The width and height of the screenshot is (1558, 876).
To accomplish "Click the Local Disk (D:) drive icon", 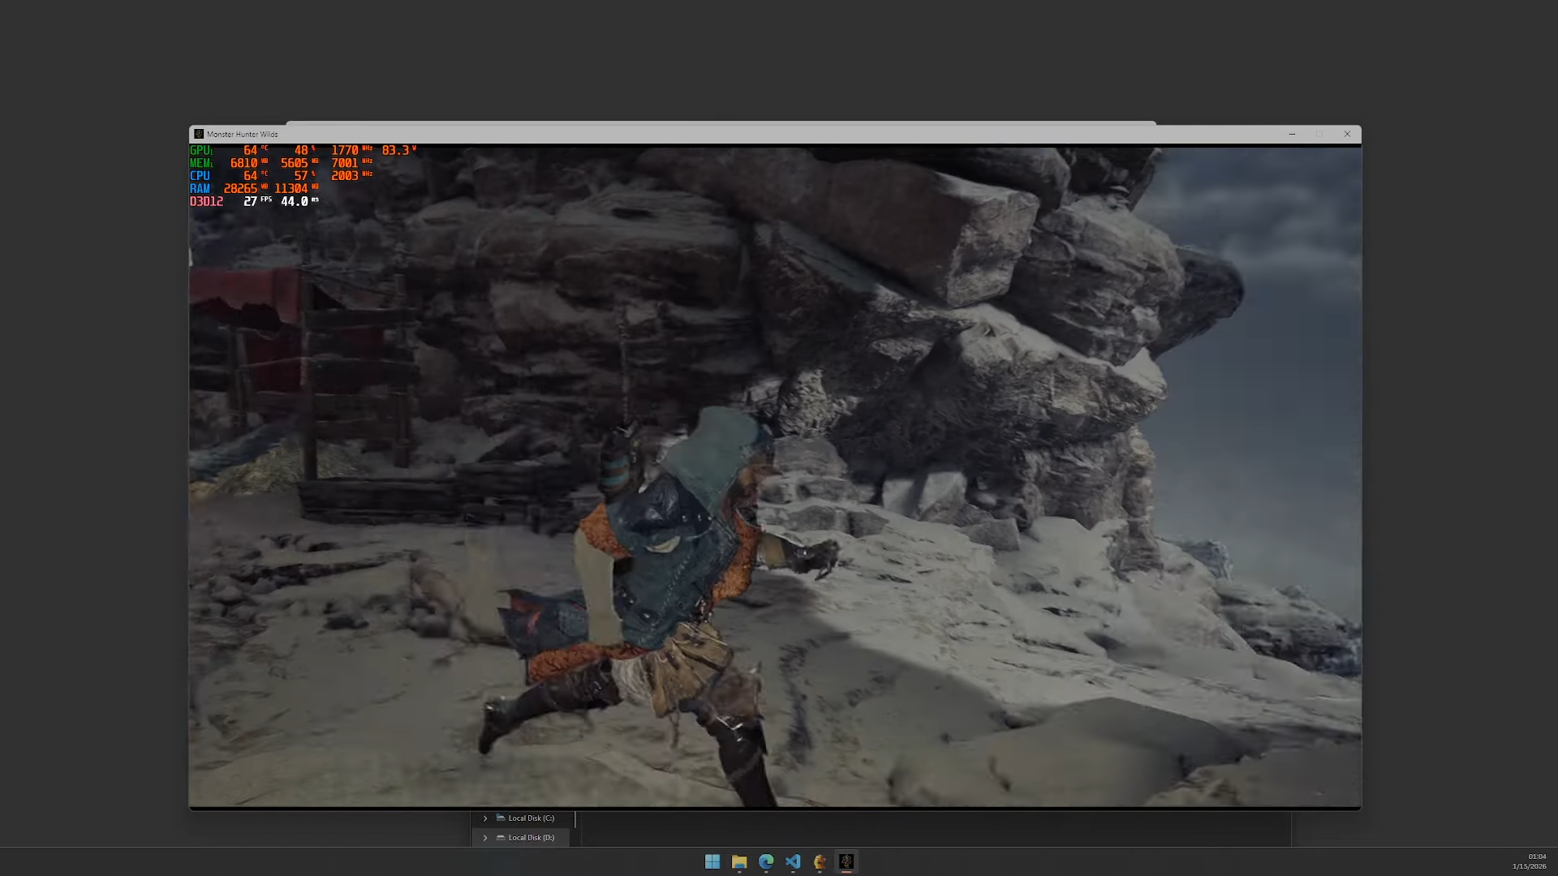I will tap(501, 837).
